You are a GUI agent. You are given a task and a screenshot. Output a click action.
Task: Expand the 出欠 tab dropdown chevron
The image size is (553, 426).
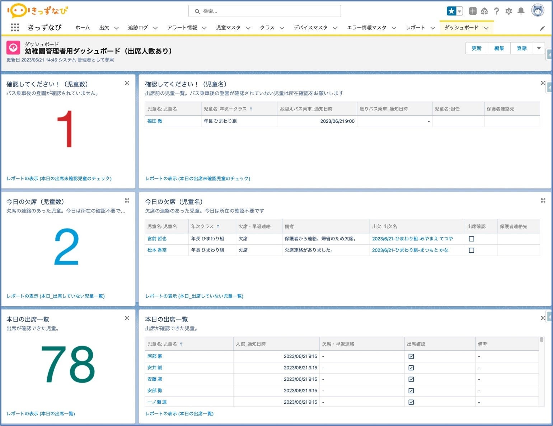(x=116, y=28)
